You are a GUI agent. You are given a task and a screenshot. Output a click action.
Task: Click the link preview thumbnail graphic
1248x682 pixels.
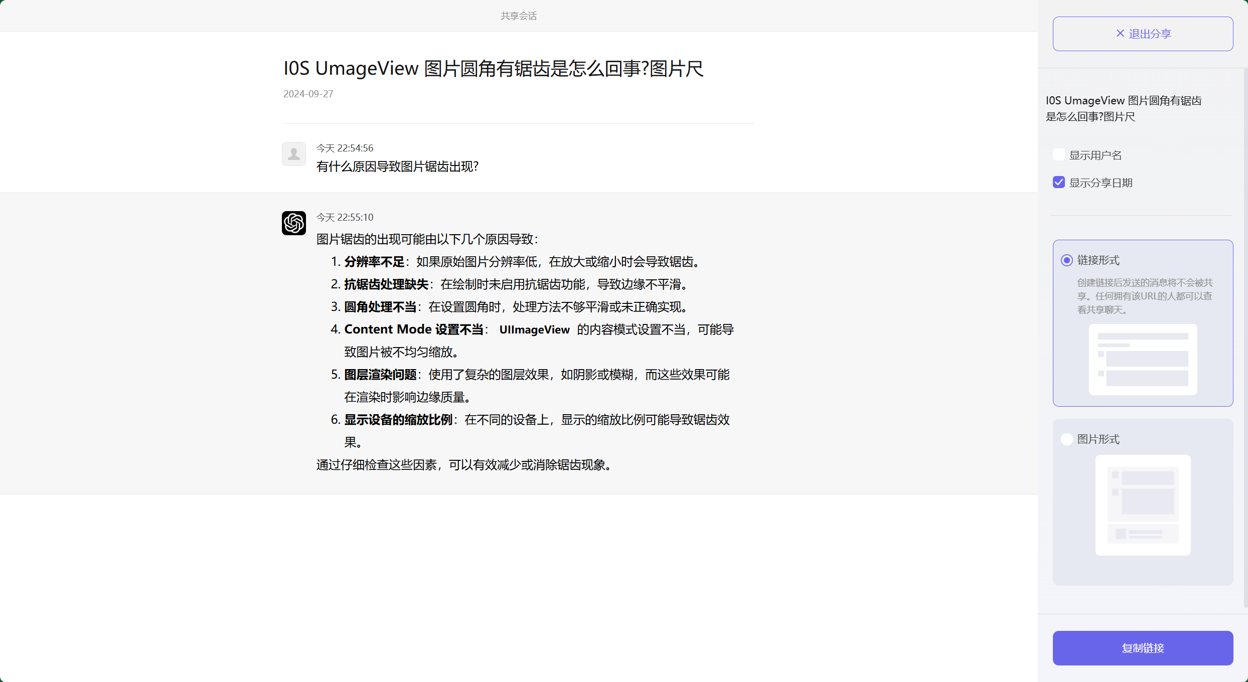pos(1143,360)
